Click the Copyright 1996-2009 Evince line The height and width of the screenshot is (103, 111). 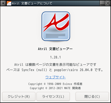click(x=55, y=84)
